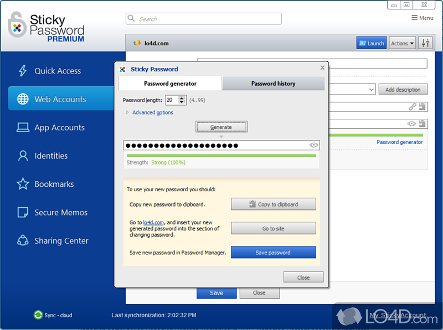The height and width of the screenshot is (330, 443).
Task: Click Add description button
Action: [403, 90]
